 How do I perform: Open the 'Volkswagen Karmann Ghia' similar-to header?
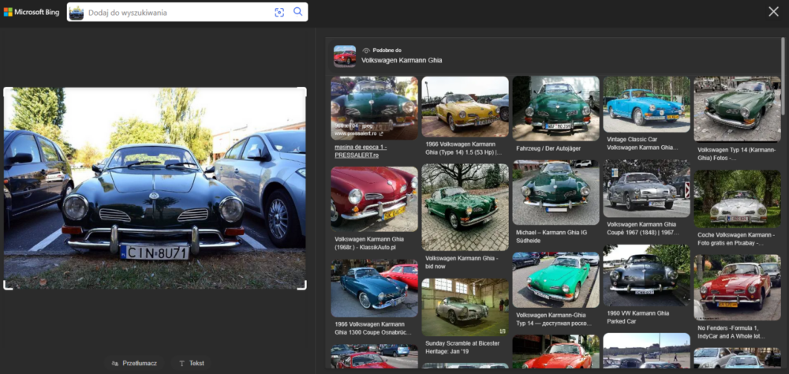[x=402, y=60]
